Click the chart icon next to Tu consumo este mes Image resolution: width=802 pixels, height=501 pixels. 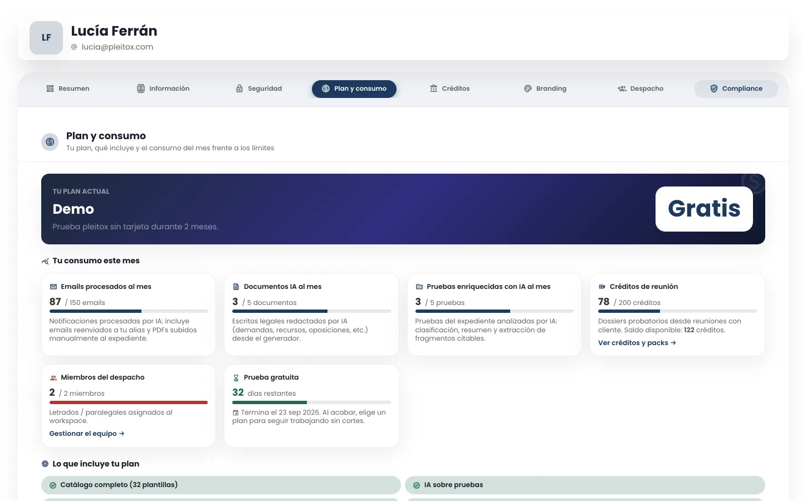[45, 261]
